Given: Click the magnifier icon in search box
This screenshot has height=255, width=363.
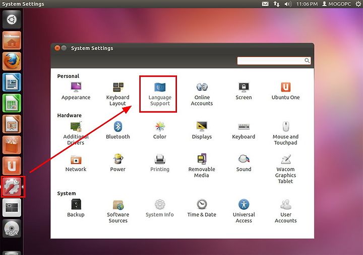Looking at the screenshot, I should tap(307, 60).
